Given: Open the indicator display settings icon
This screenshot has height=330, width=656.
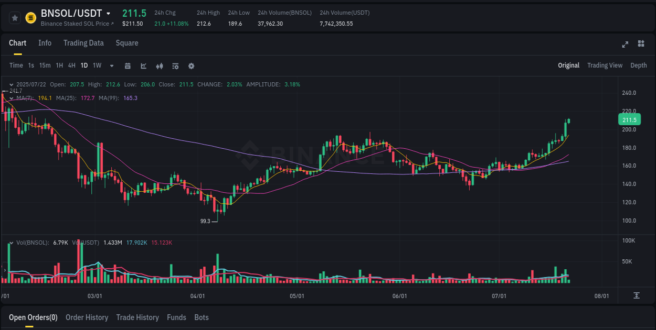Looking at the screenshot, I should click(175, 65).
